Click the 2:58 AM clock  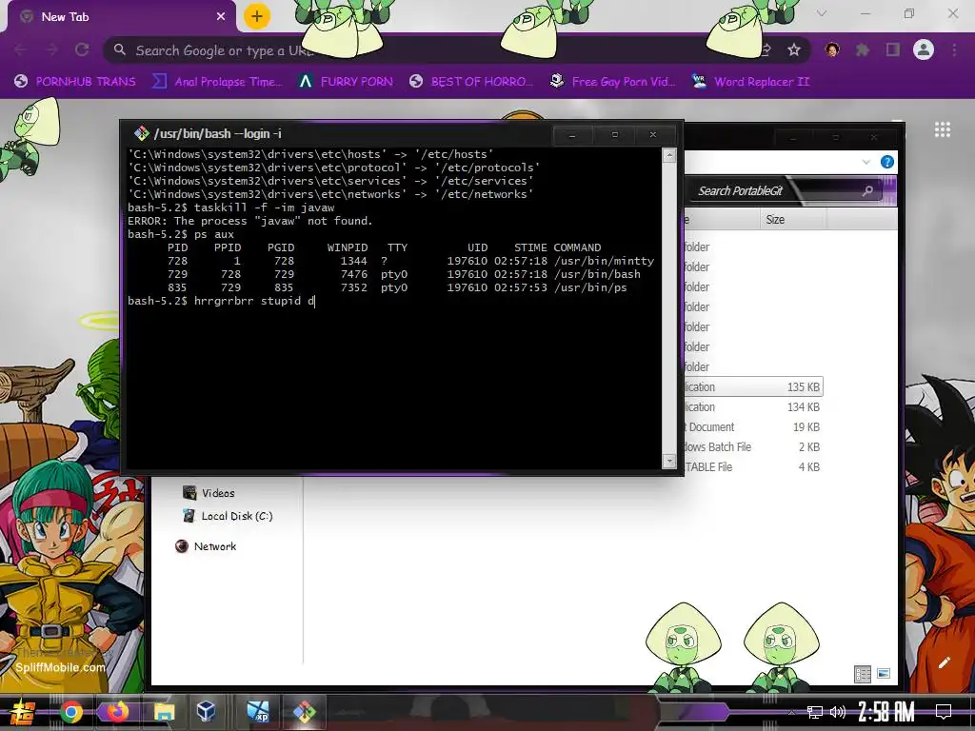886,712
